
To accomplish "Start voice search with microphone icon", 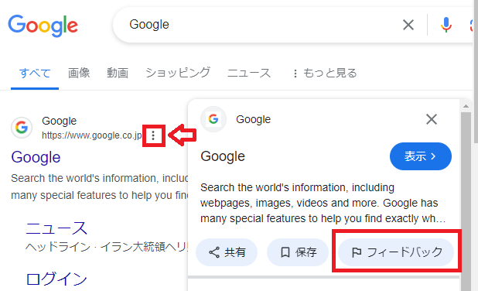I will pyautogui.click(x=446, y=25).
